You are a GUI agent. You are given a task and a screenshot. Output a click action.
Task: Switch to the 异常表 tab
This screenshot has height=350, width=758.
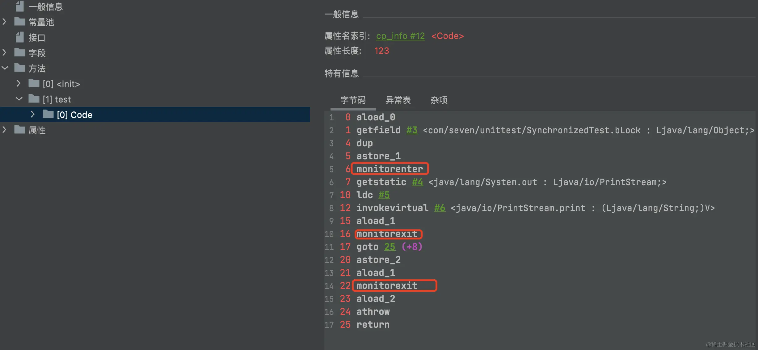pos(398,100)
